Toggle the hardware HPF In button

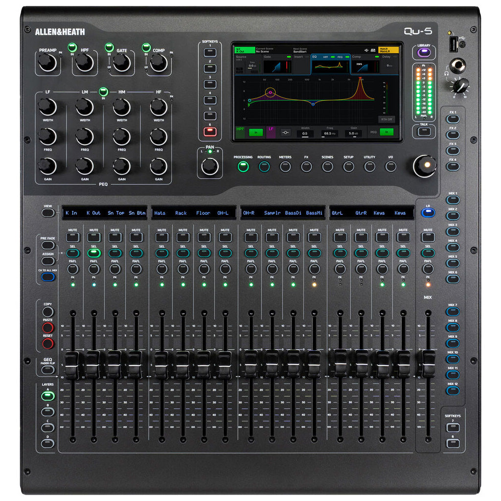pyautogui.click(x=72, y=47)
